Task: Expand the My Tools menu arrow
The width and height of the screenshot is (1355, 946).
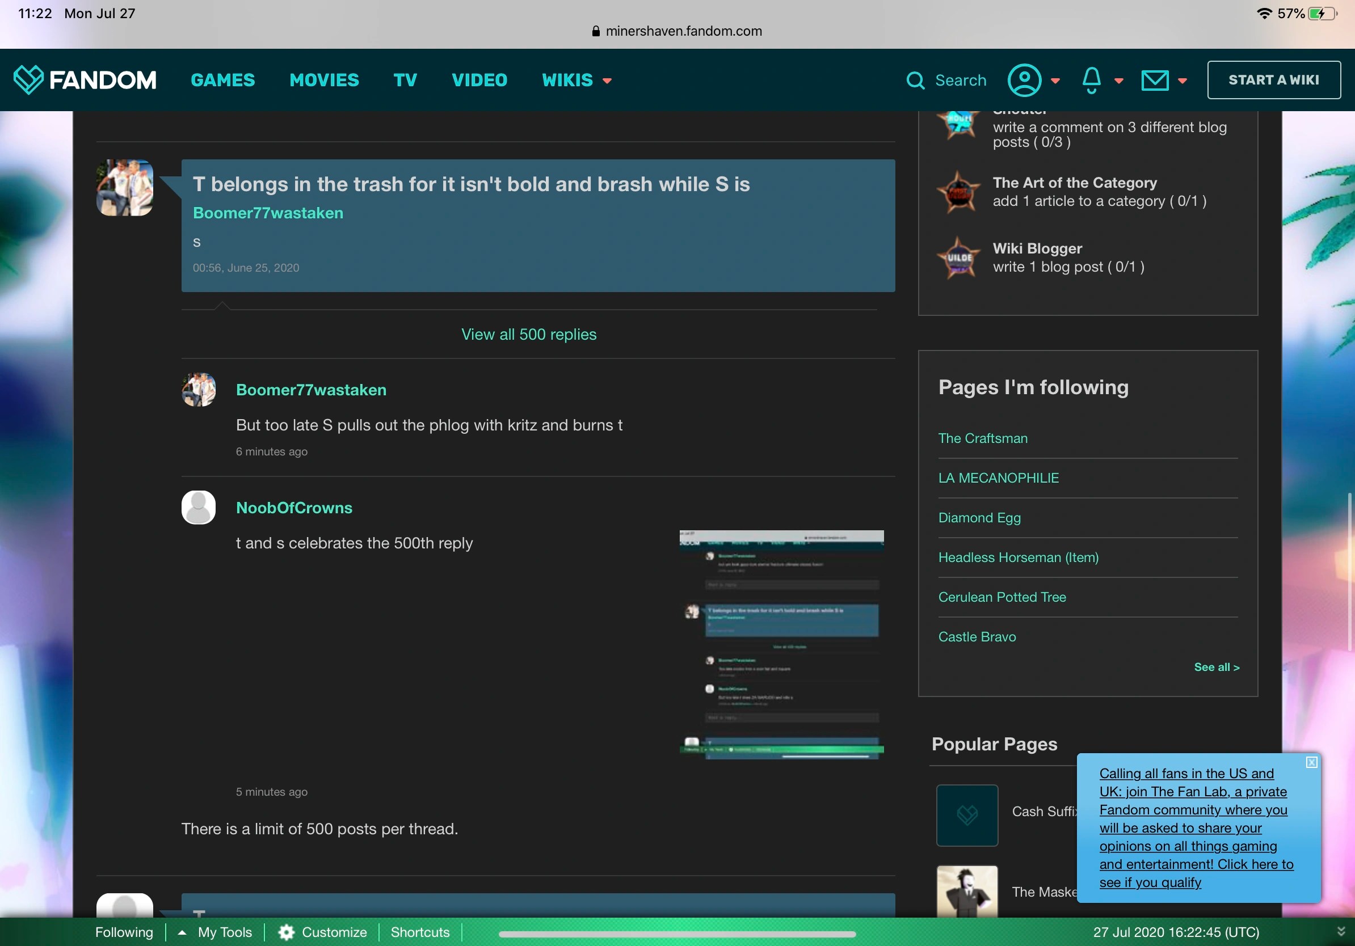Action: tap(182, 932)
